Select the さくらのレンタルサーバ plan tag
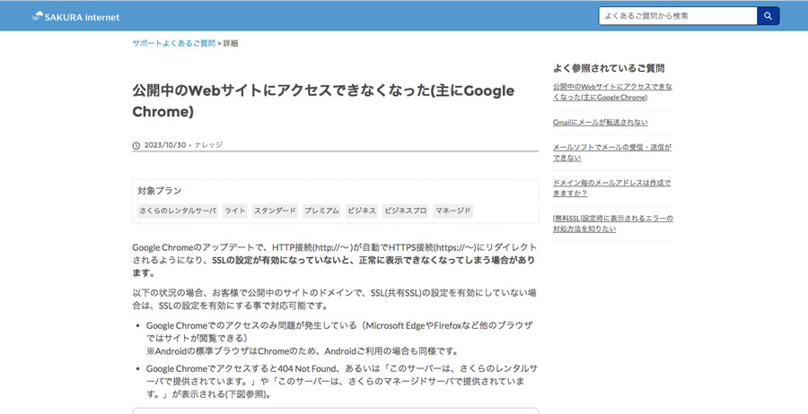 pos(178,211)
